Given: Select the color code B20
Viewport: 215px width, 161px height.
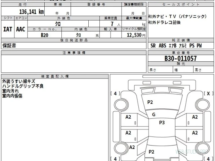Looking at the screenshot, I should click(45, 35).
